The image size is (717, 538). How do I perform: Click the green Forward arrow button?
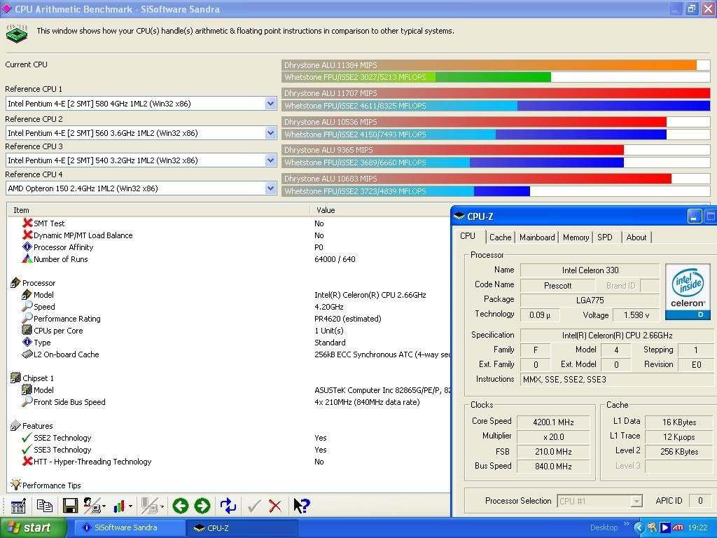(202, 506)
